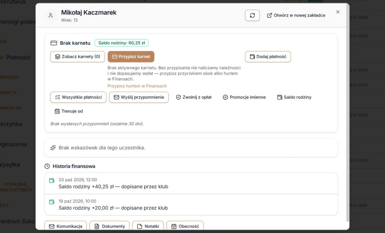
Task: Click Dodaj płatność button
Action: pos(268,57)
